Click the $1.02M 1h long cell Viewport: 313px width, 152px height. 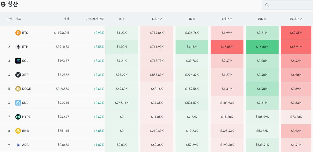[x=122, y=47]
